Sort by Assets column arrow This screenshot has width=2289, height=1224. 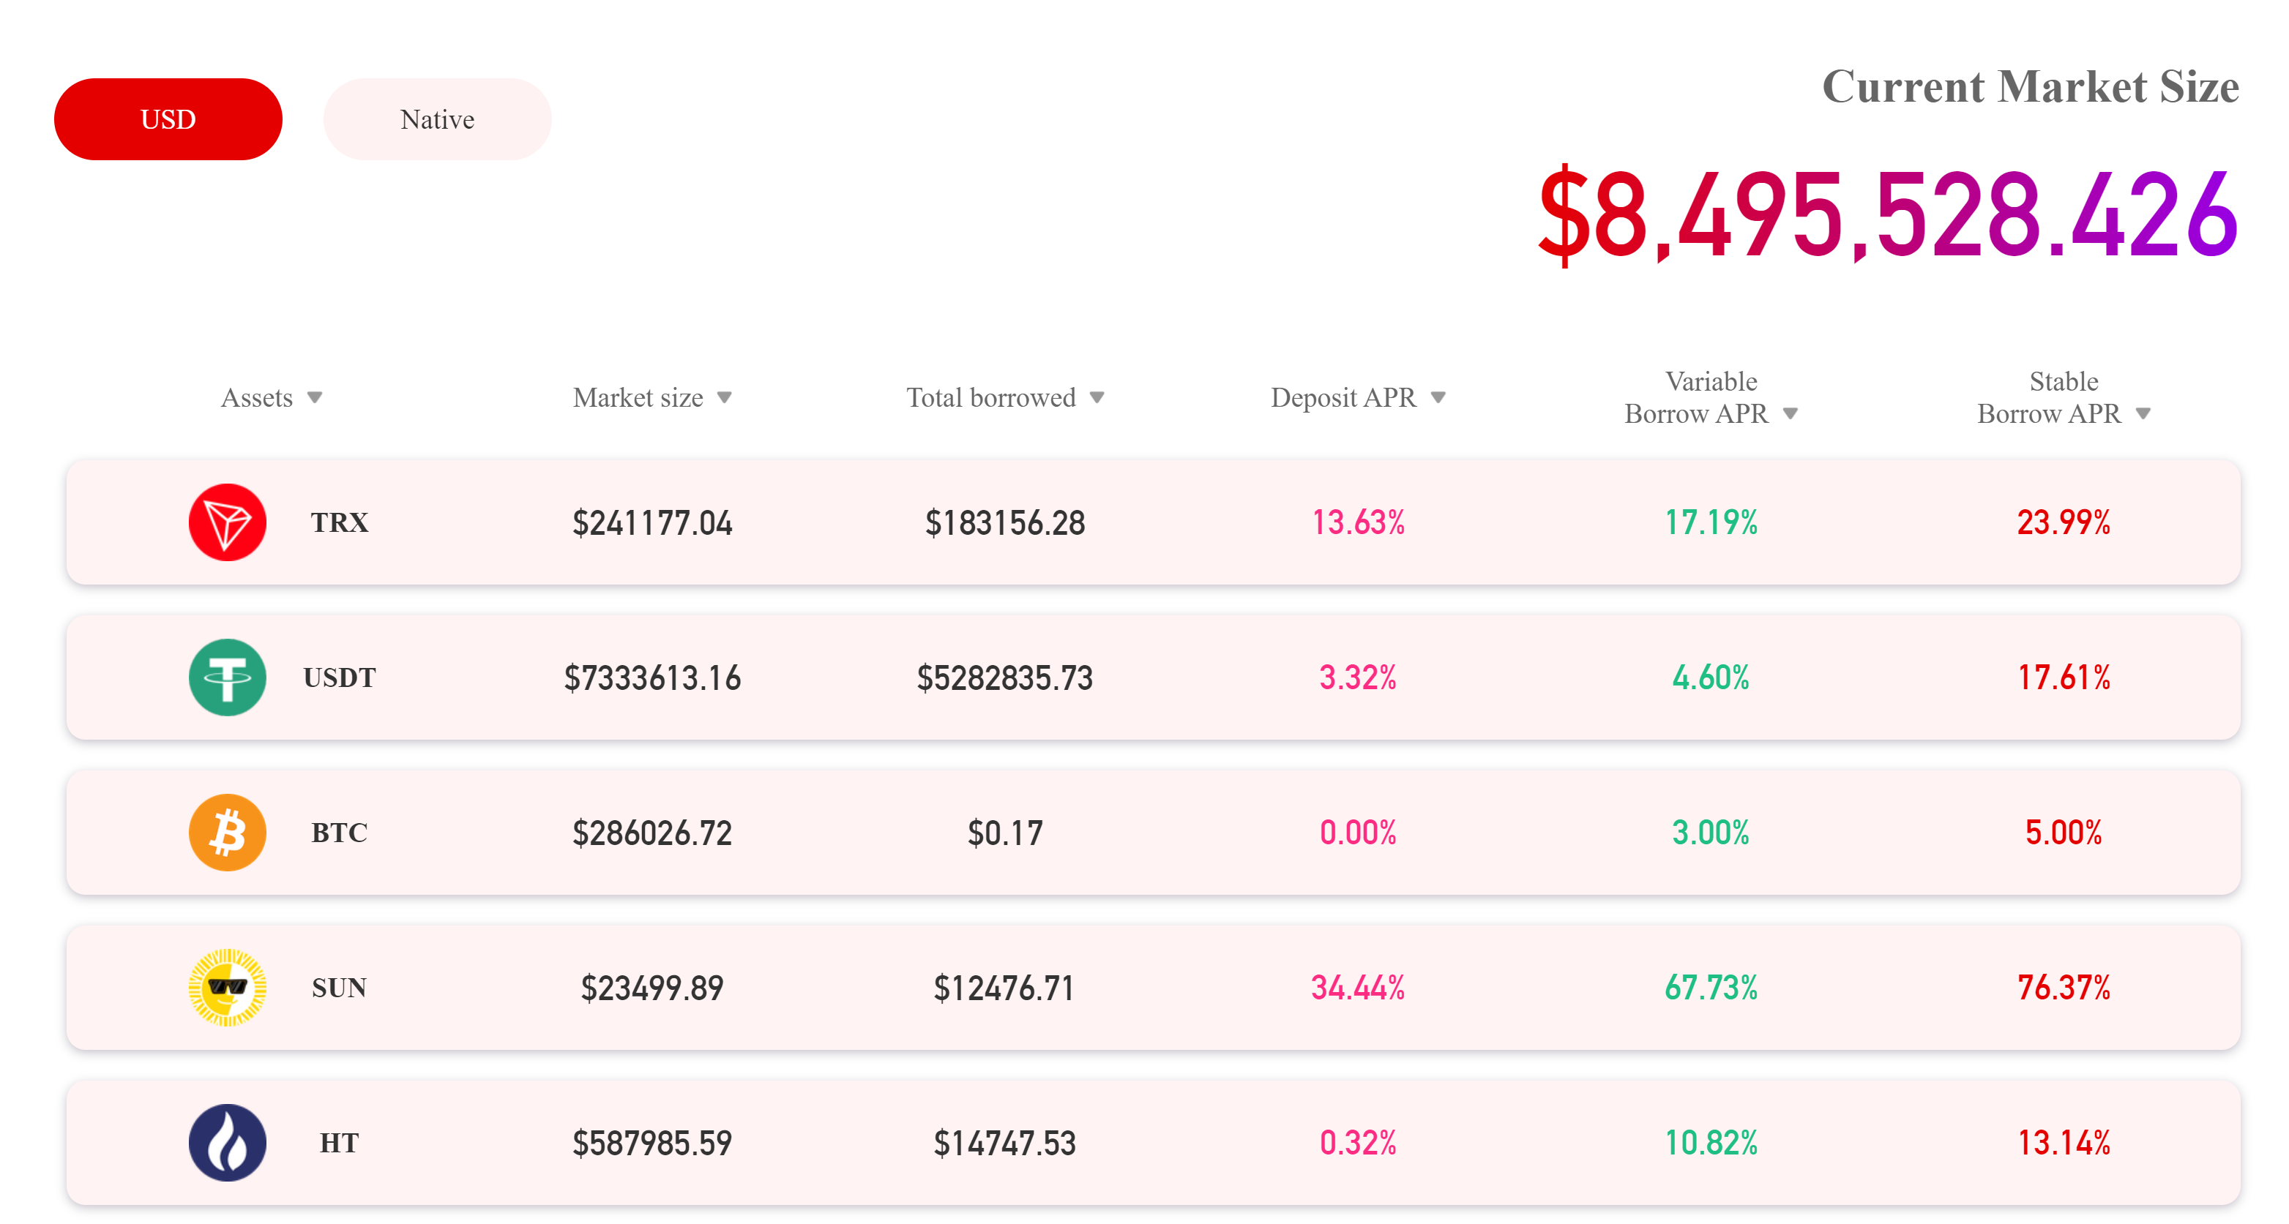[315, 398]
